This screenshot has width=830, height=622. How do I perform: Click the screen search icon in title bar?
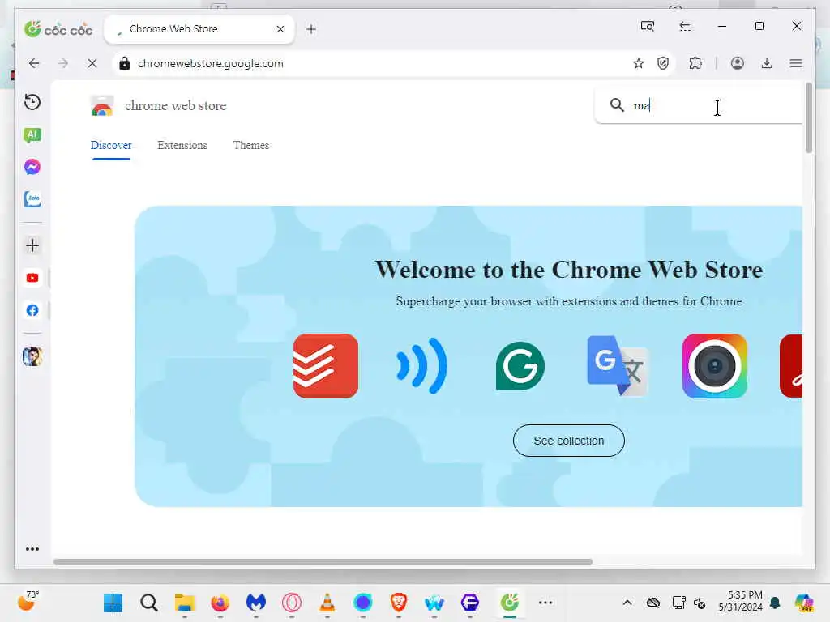pos(648,26)
